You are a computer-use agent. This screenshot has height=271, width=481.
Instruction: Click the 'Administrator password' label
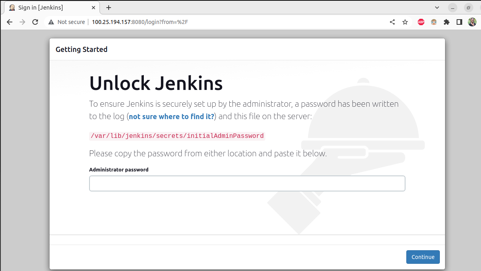click(119, 169)
